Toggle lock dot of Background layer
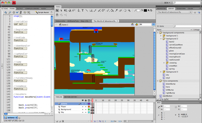 [x=86, y=109]
